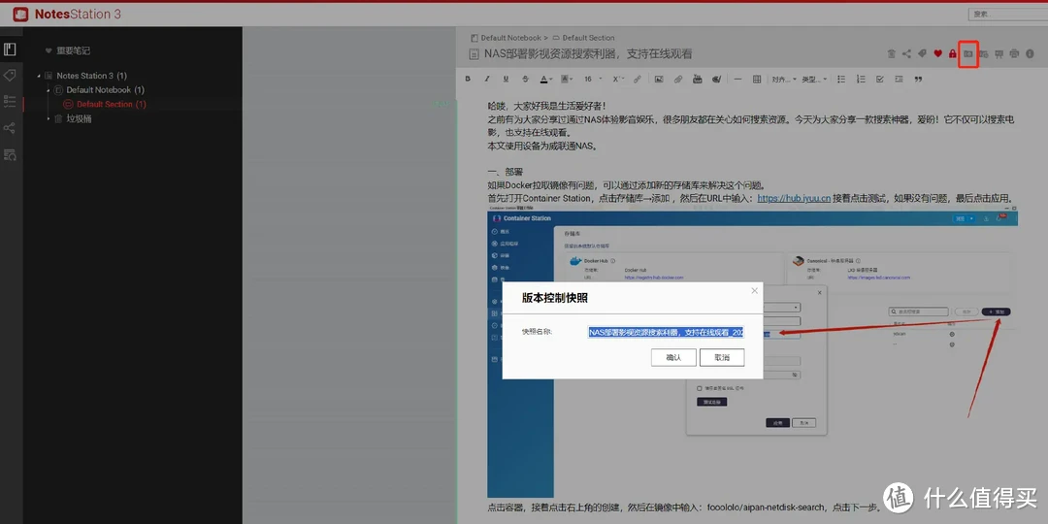Apply a bulleted list
This screenshot has height=524, width=1048.
coord(841,79)
